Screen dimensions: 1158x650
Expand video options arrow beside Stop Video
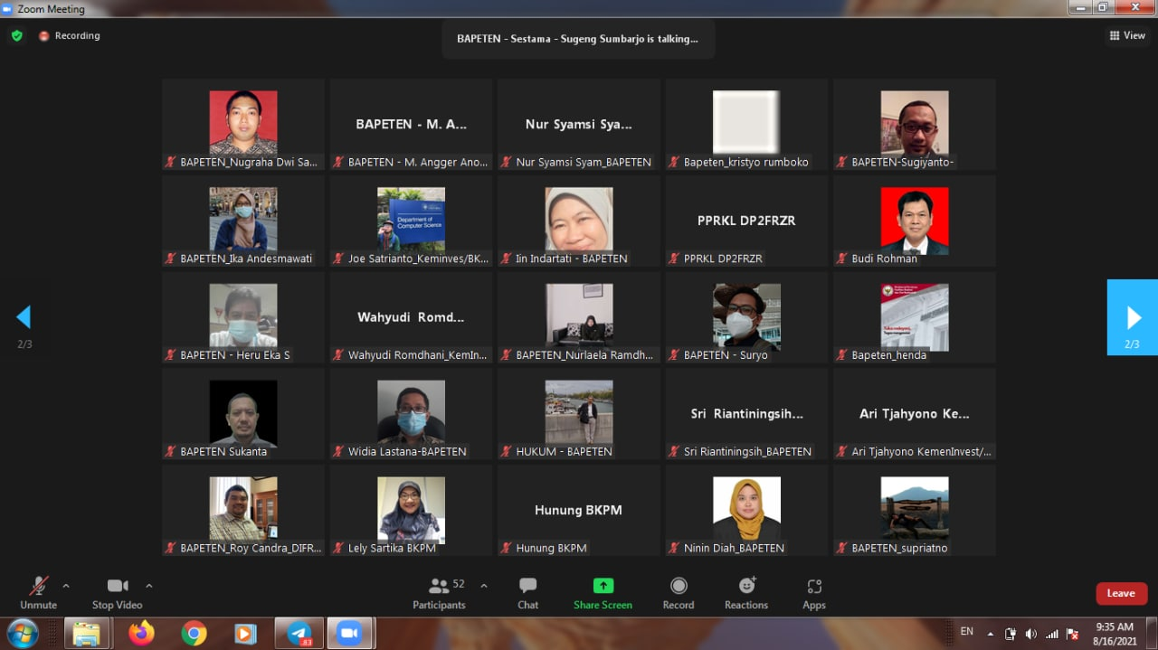click(149, 586)
